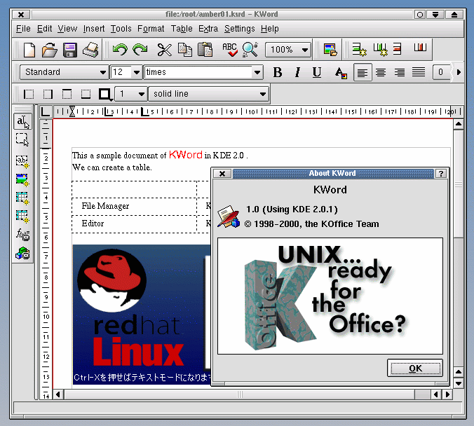The height and width of the screenshot is (426, 474).
Task: Choose the embedded part frame tool
Action: click(x=22, y=253)
